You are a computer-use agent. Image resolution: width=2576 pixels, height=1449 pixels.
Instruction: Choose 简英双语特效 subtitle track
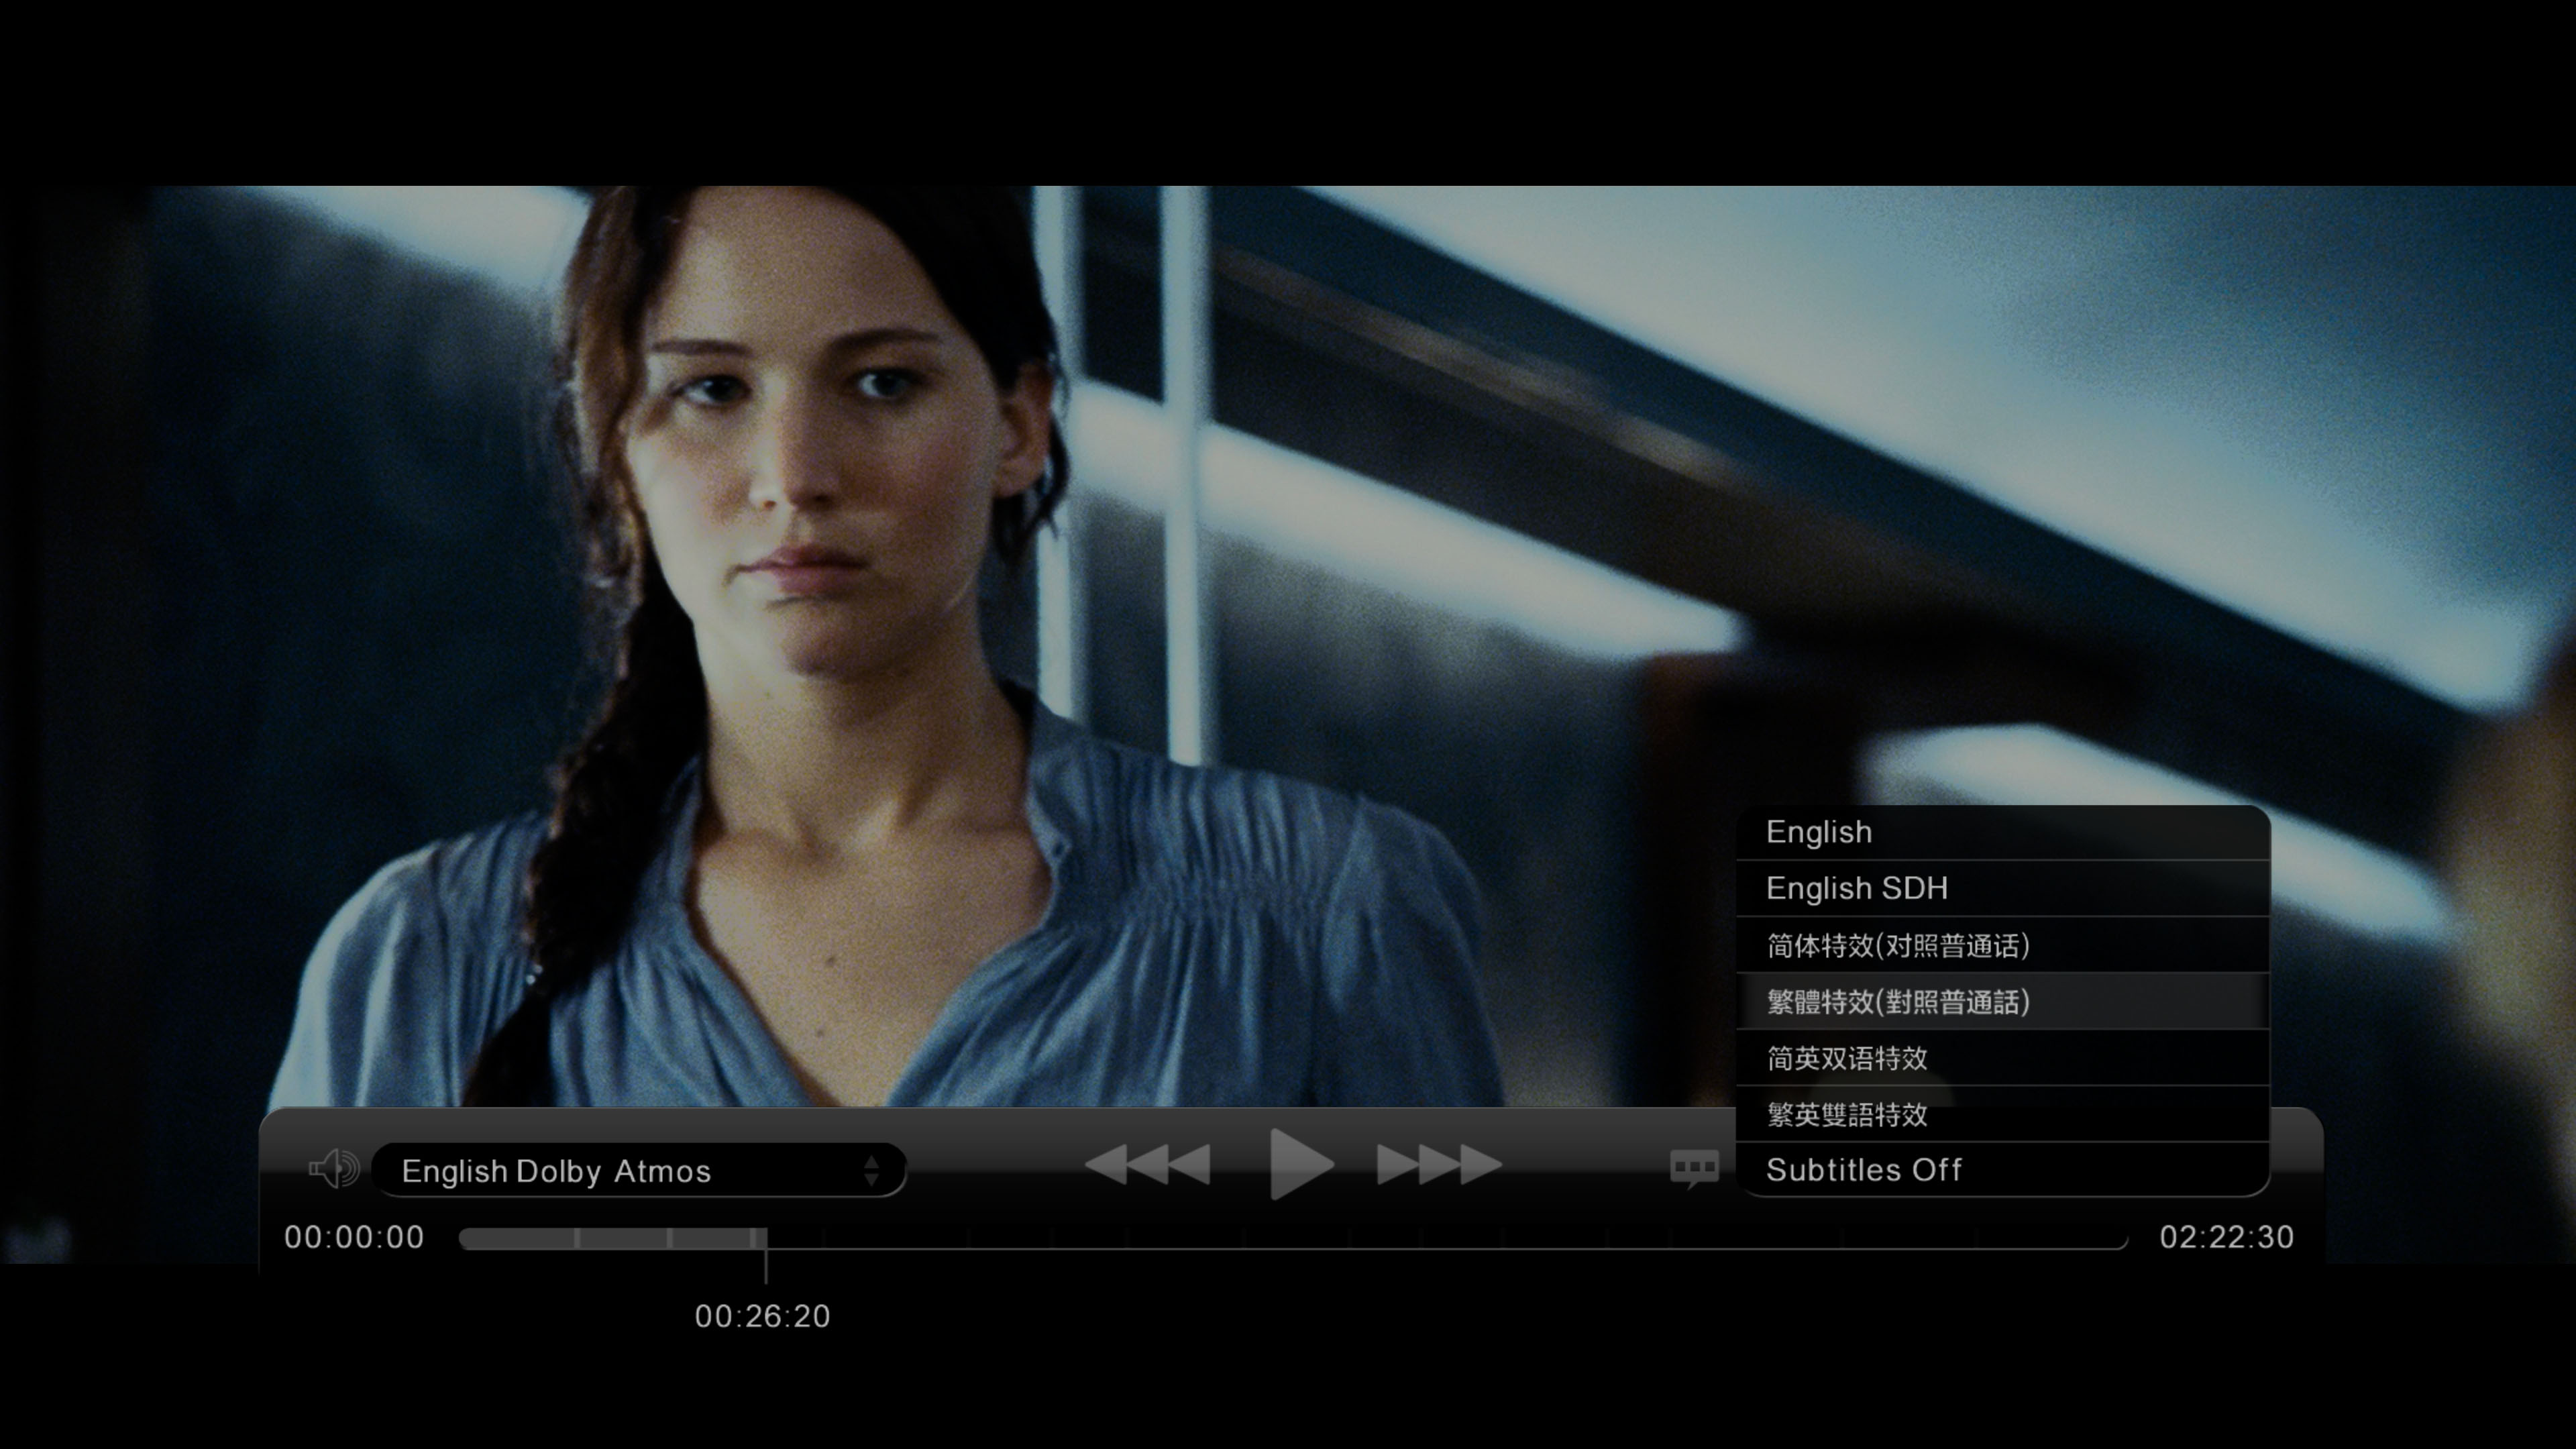click(x=2003, y=1058)
